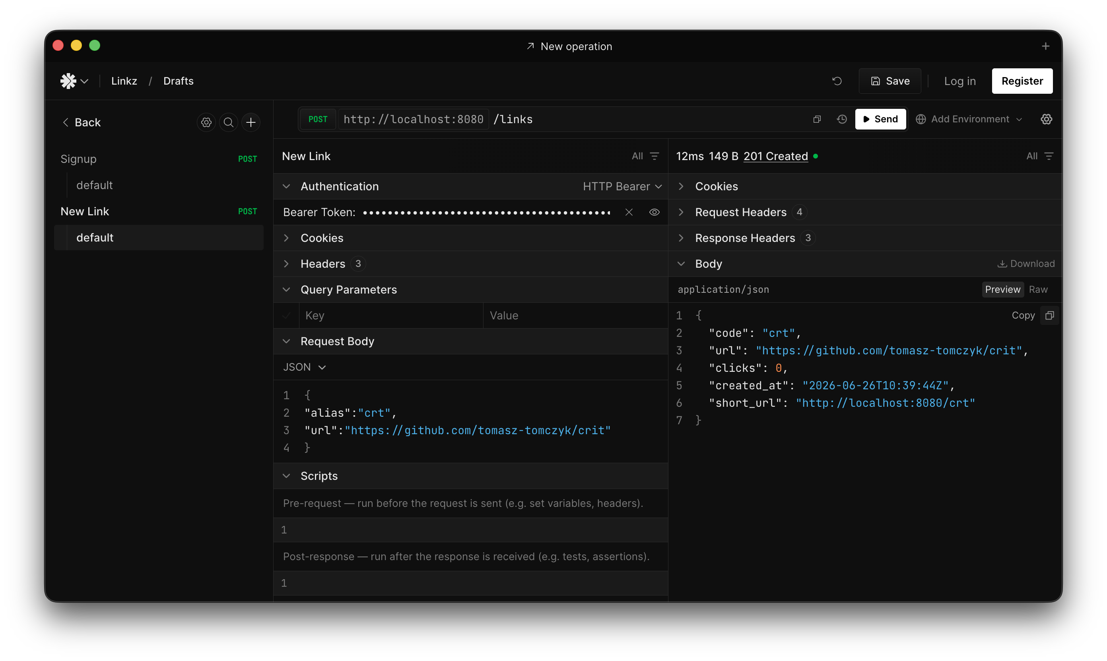This screenshot has height=661, width=1107.
Task: Collapse the Authentication section
Action: (286, 187)
